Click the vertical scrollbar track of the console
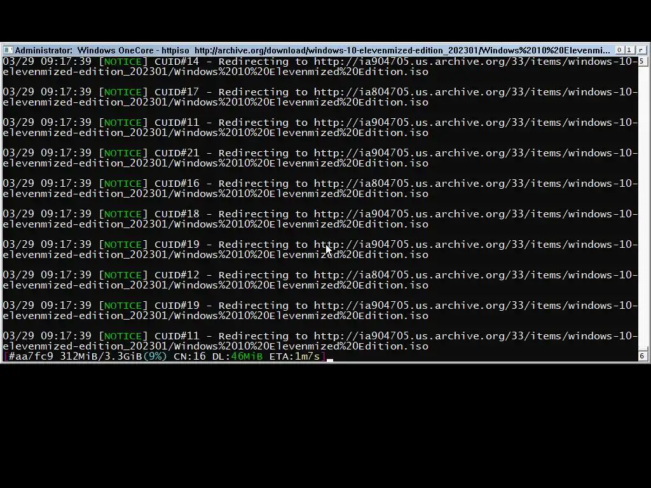Viewport: 651px width, 488px height. tap(641, 208)
